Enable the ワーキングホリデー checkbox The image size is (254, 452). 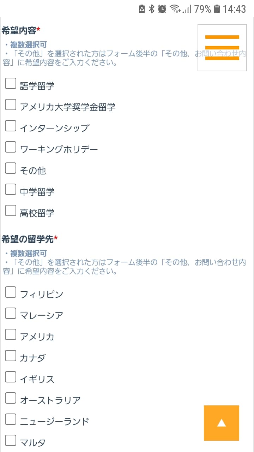pyautogui.click(x=11, y=147)
